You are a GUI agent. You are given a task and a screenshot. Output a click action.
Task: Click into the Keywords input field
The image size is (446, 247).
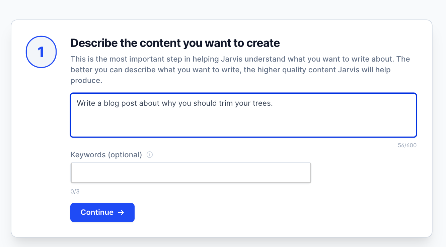(x=191, y=173)
